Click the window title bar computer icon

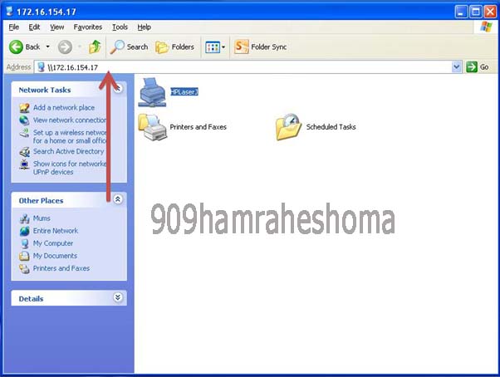pos(9,12)
